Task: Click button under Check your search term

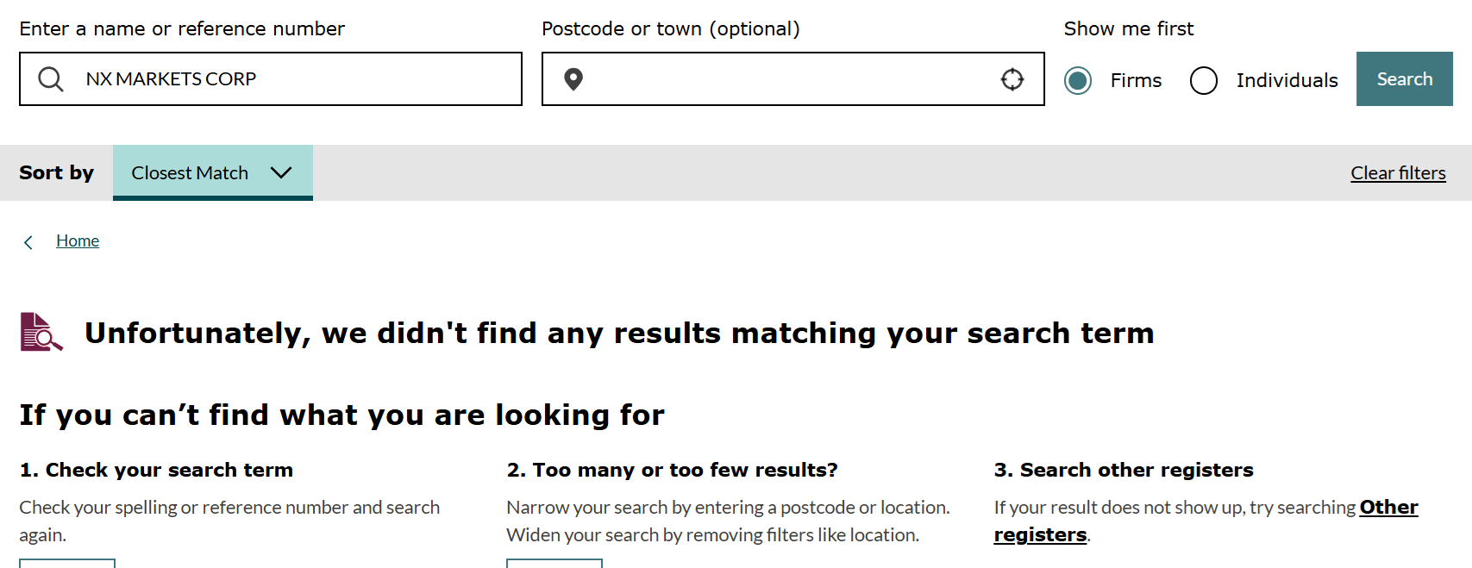Action: pyautogui.click(x=67, y=564)
